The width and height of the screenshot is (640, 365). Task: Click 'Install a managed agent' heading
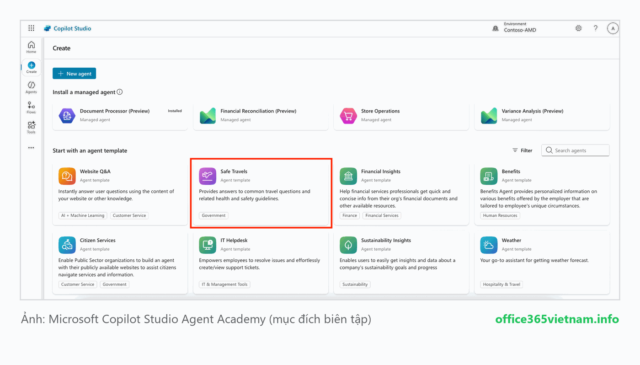[x=84, y=92]
